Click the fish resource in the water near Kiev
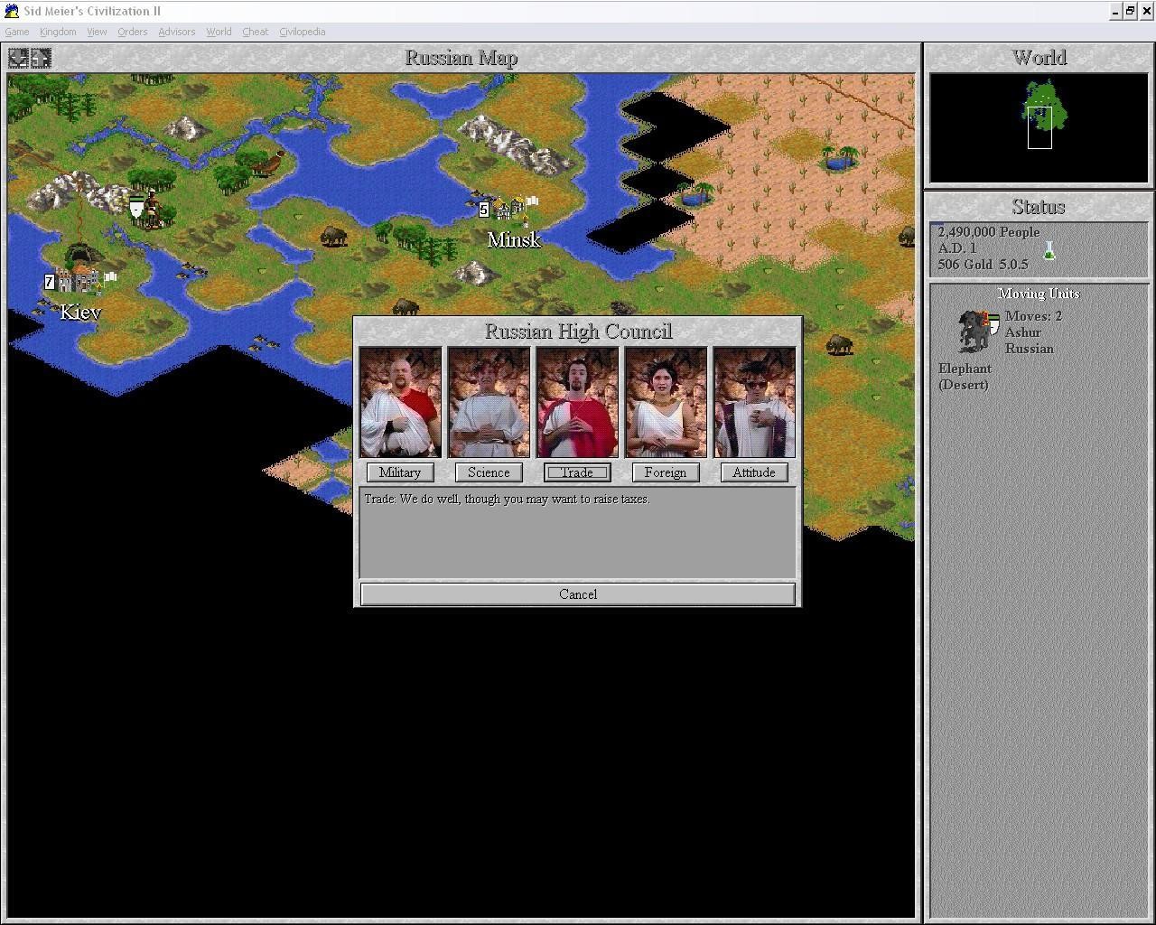The image size is (1156, 925). coord(191,269)
